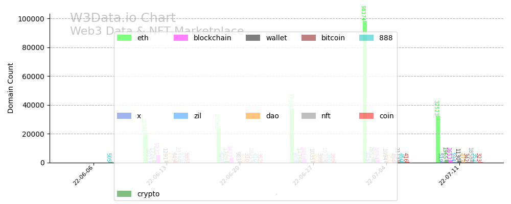
Task: Click the tallest eth bar labeled 98374
Action: point(365,92)
